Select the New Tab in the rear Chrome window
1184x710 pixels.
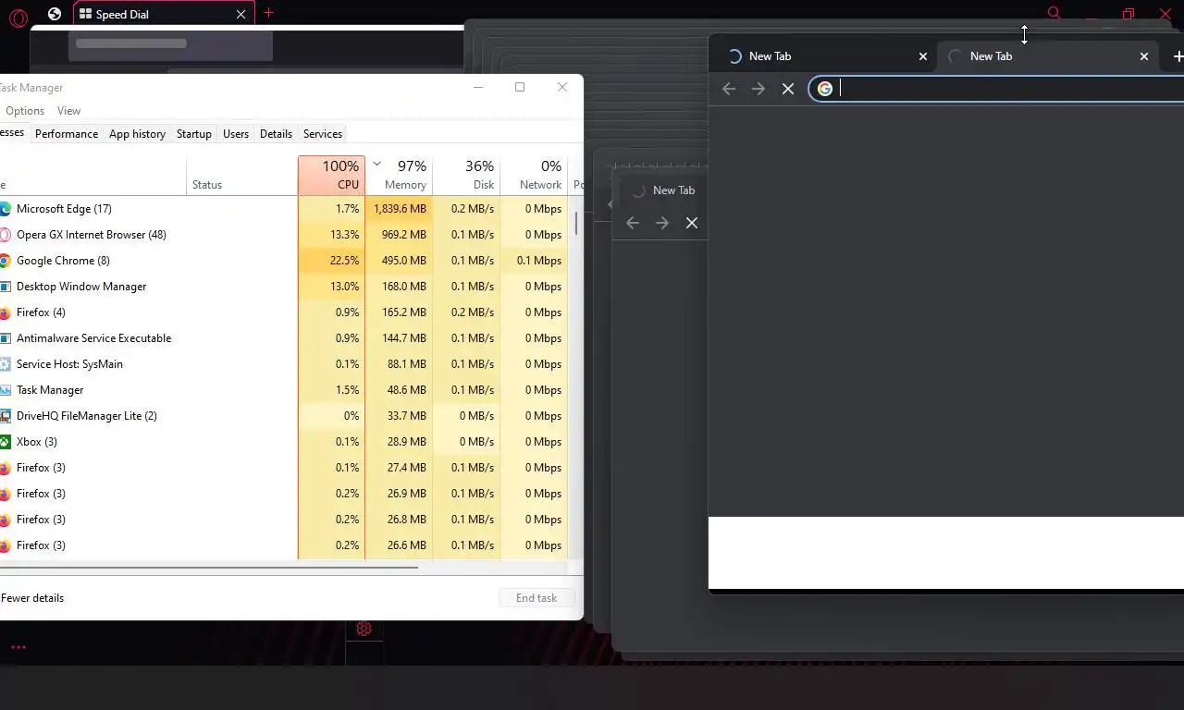[x=664, y=190]
